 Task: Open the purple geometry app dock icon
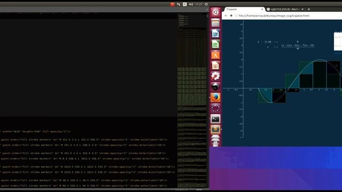215,108
